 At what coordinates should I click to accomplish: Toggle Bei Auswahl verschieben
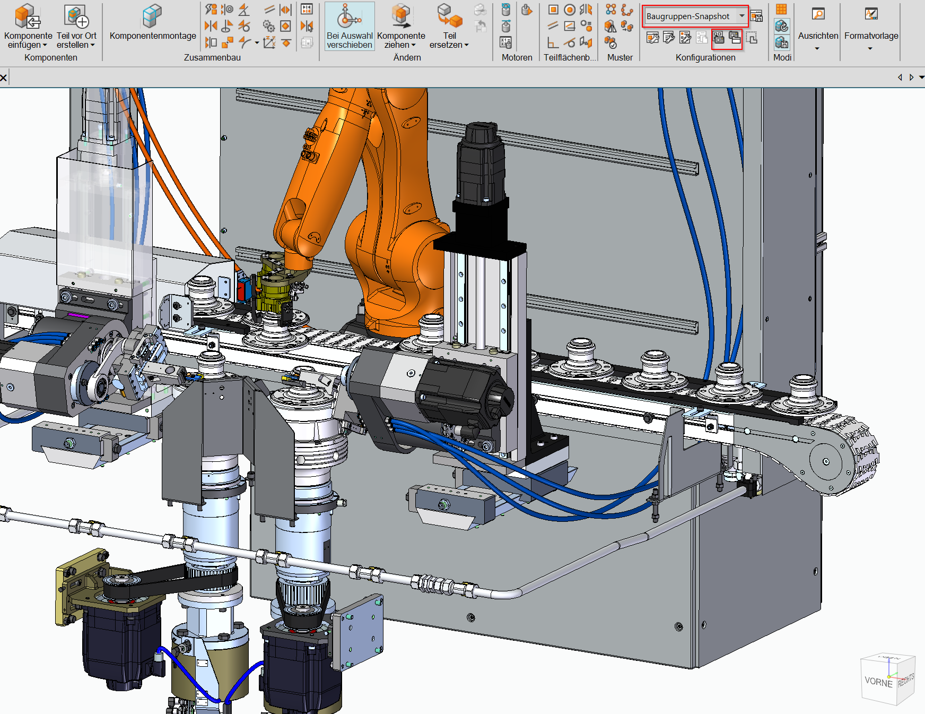[350, 26]
